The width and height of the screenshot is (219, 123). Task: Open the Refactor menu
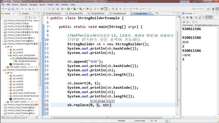[24, 4]
